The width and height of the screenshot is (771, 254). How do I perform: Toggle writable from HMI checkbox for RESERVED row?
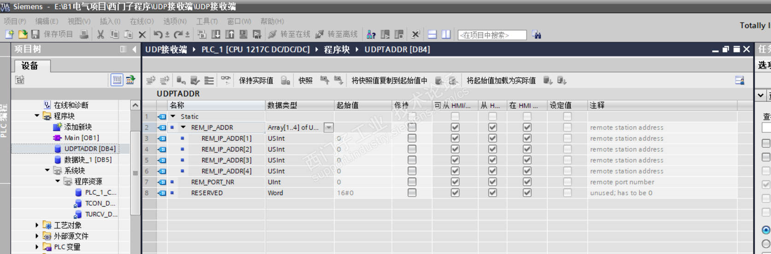click(x=492, y=193)
